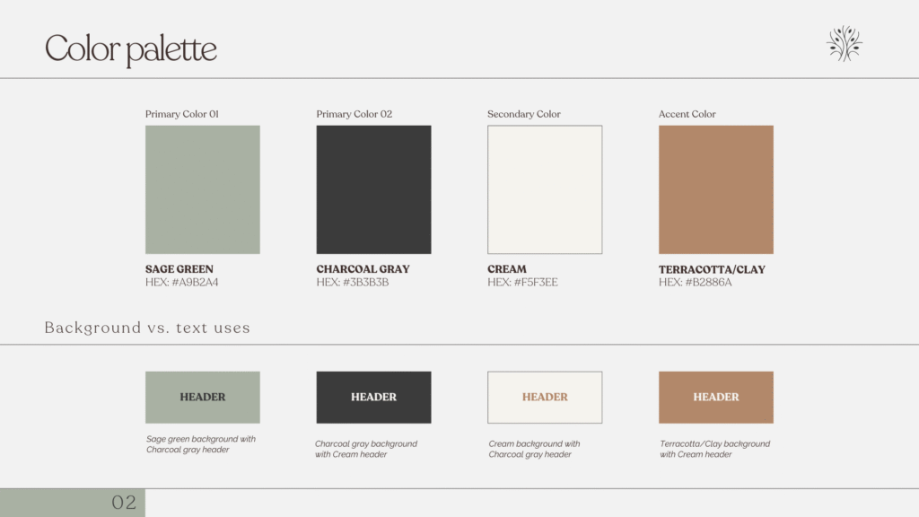Viewport: 919px width, 517px height.
Task: Click the page number 02 box
Action: [x=72, y=503]
